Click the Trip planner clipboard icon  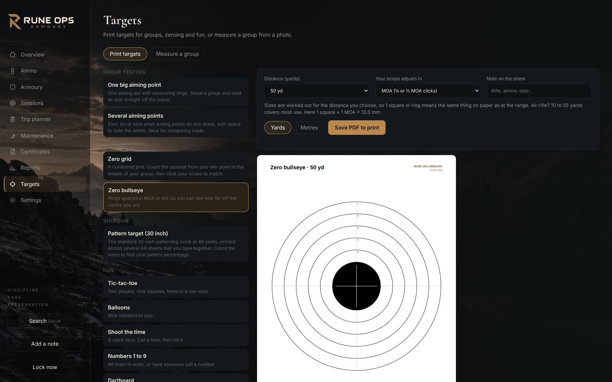[x=13, y=119]
